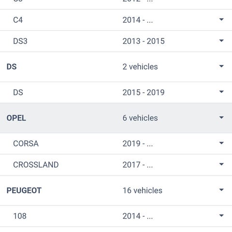Image resolution: width=232 pixels, height=232 pixels.
Task: Expand the 108 row arrow
Action: pos(221,216)
